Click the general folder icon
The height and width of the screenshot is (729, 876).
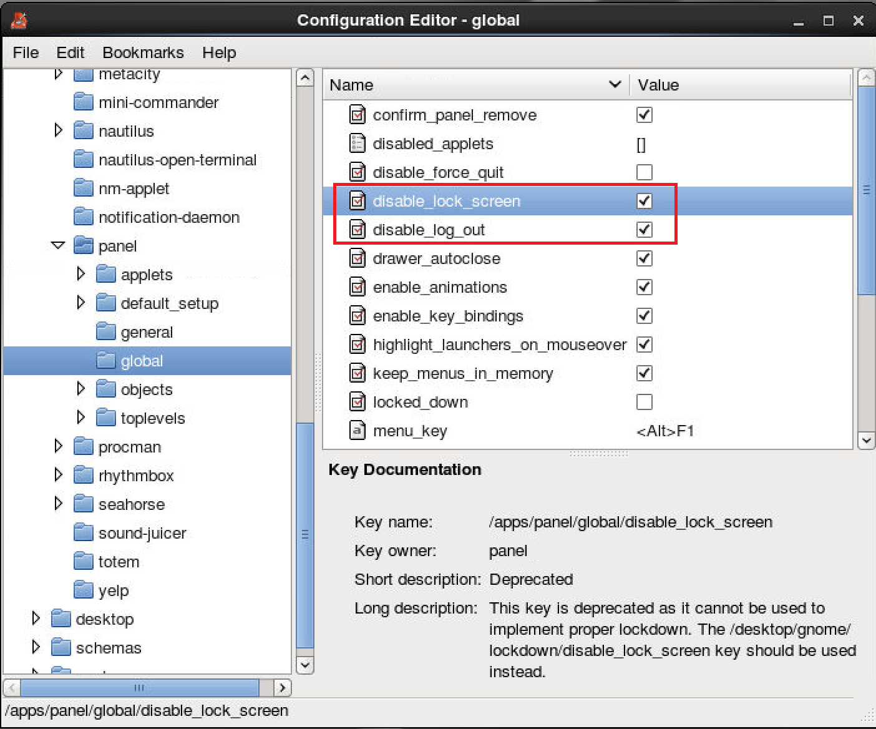(106, 331)
